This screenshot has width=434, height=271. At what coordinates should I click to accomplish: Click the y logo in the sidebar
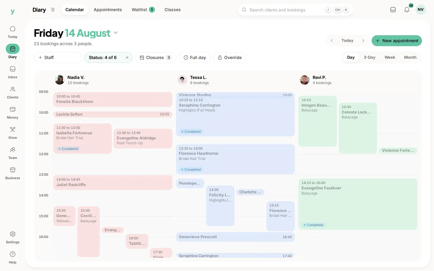click(x=12, y=12)
